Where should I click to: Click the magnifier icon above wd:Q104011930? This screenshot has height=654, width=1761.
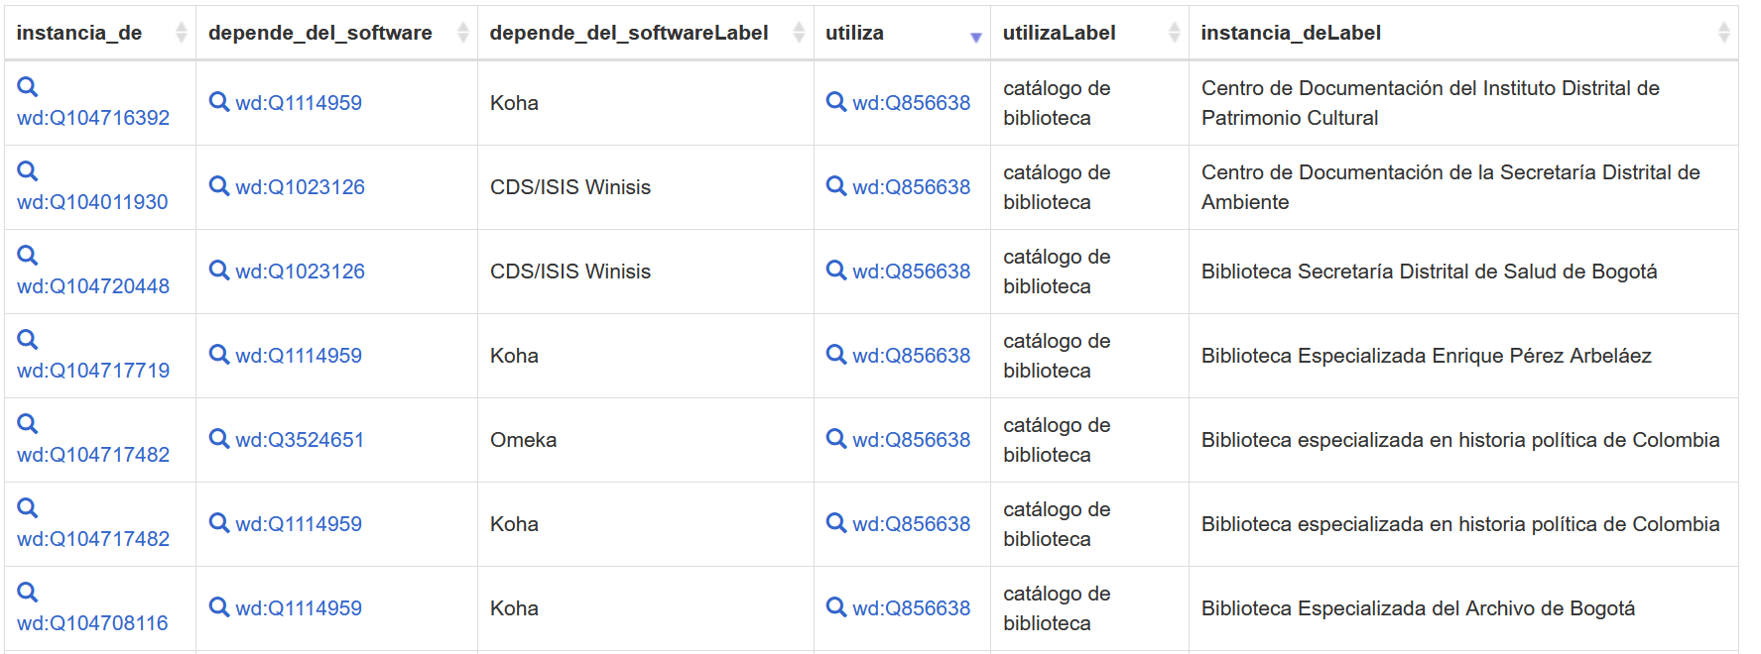pyautogui.click(x=28, y=171)
